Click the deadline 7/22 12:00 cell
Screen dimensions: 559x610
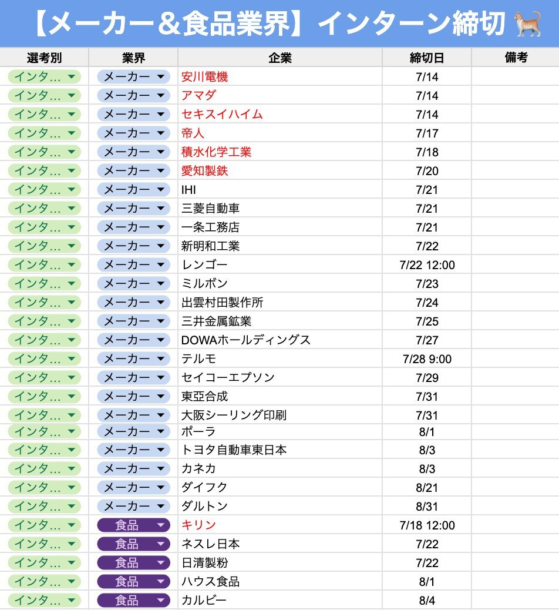pyautogui.click(x=427, y=264)
